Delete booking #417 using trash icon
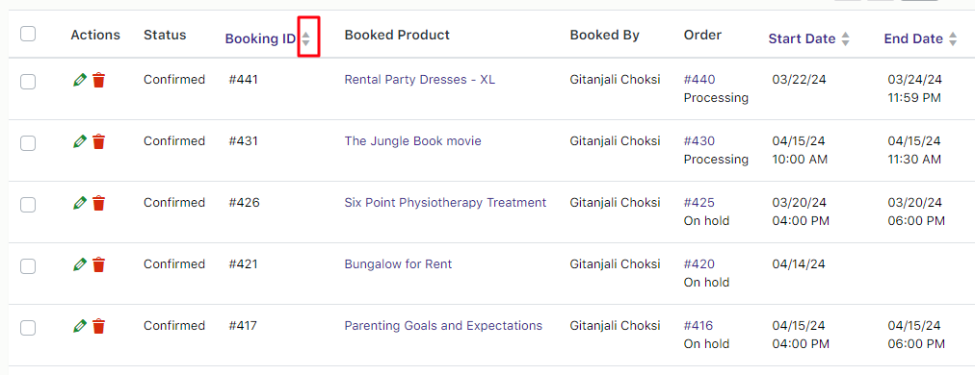Screen dimensions: 975x375 tap(99, 326)
